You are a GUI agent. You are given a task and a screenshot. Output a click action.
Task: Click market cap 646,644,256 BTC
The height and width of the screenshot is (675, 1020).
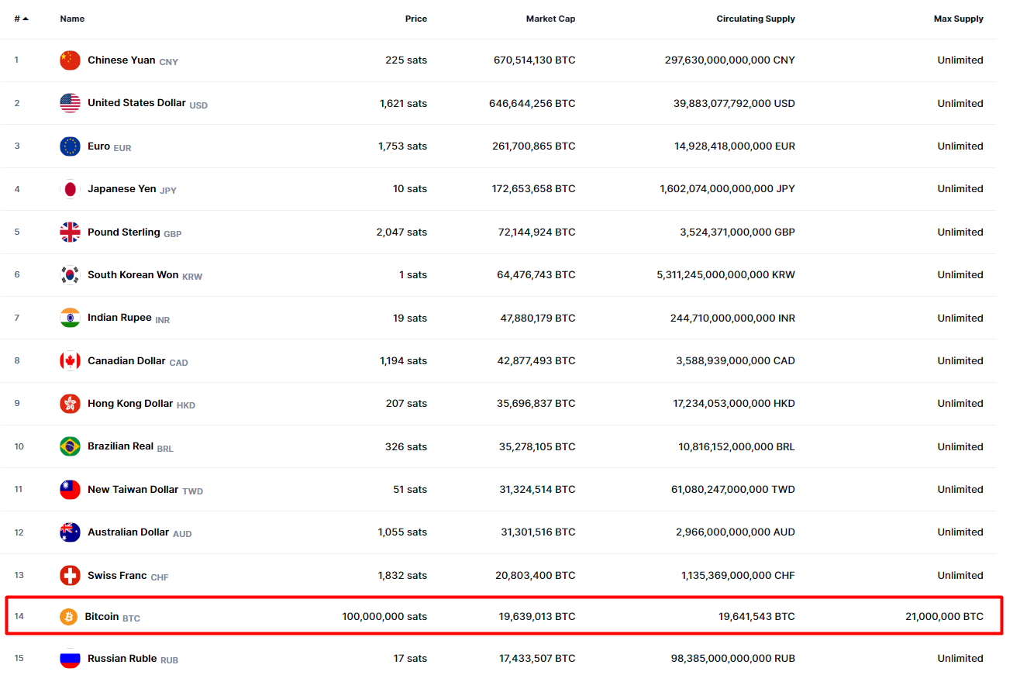click(x=532, y=103)
